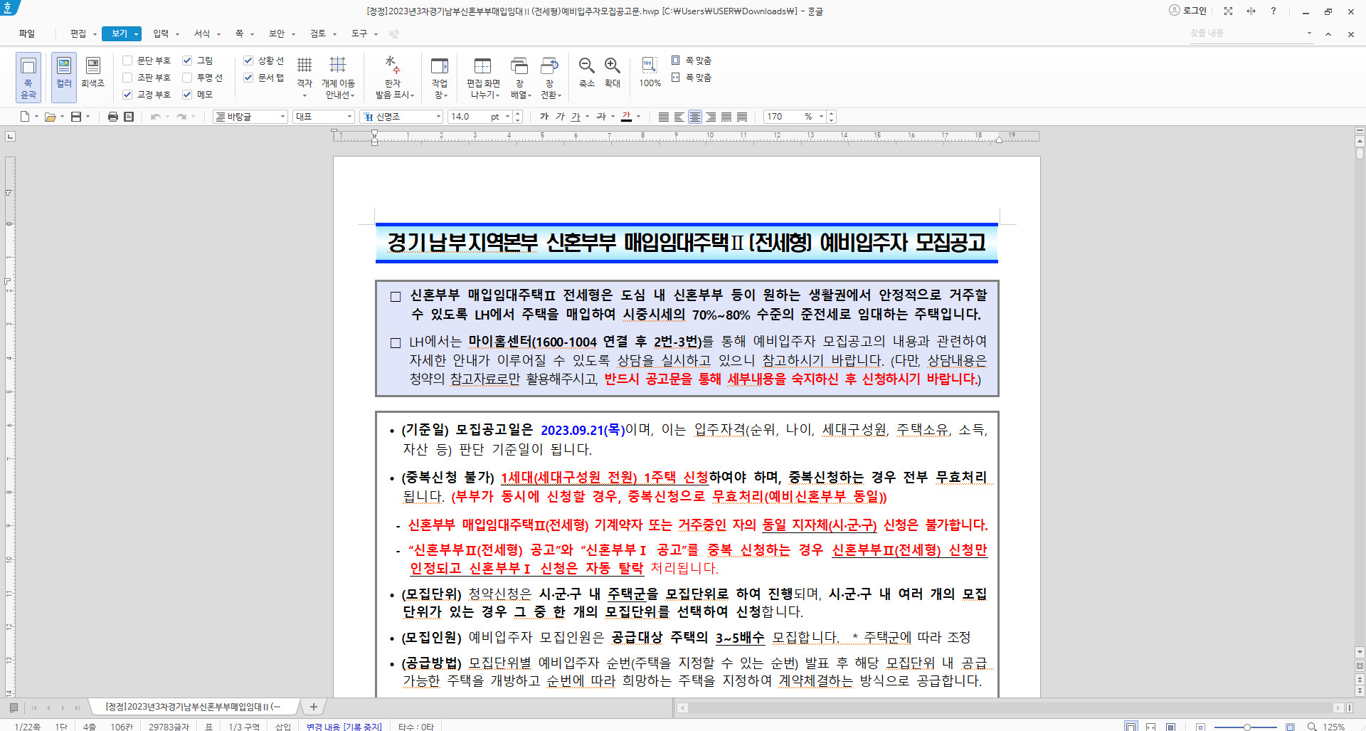This screenshot has width=1366, height=731.
Task: Click 변경 내용 [기록 중지] in status bar
Action: tap(343, 726)
